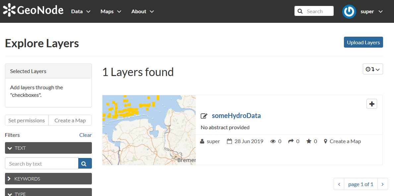The width and height of the screenshot is (394, 196).
Task: Clear all filters
Action: click(x=86, y=135)
